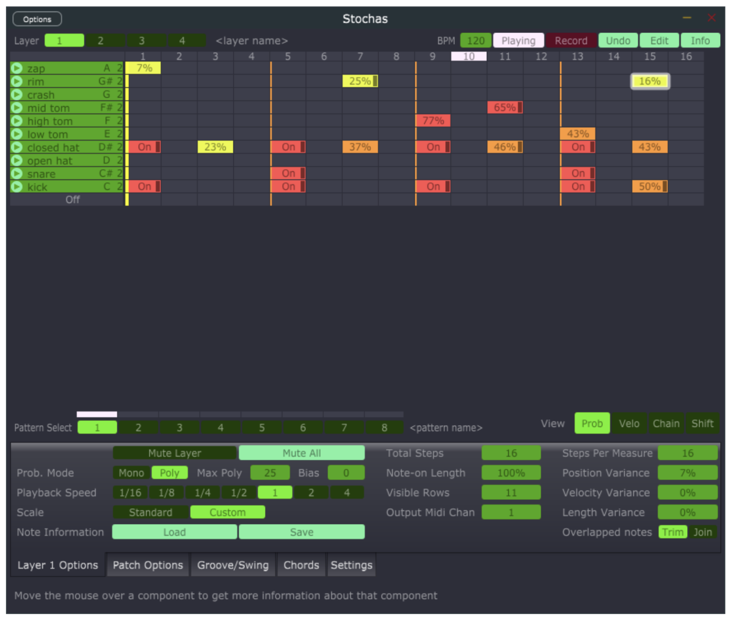Click the low tom 43% cell
This screenshot has height=620, width=733.
pyautogui.click(x=578, y=134)
